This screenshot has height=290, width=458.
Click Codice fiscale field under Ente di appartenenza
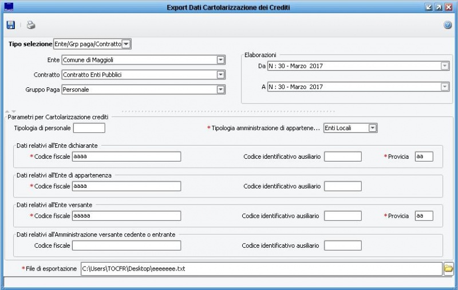tap(127, 186)
